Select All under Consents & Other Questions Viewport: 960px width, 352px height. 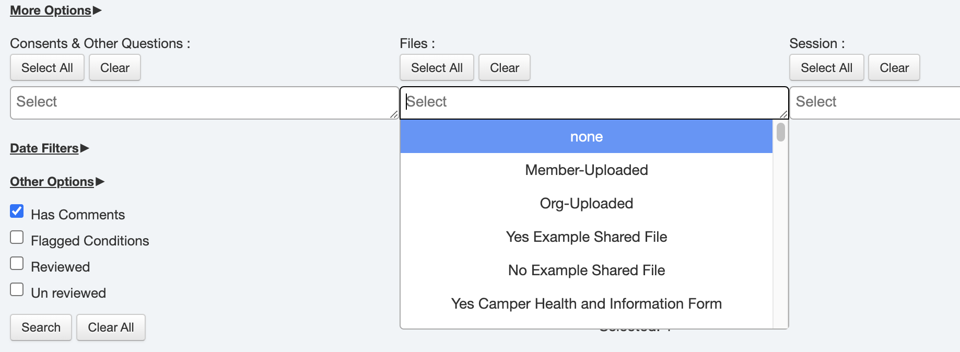point(47,68)
